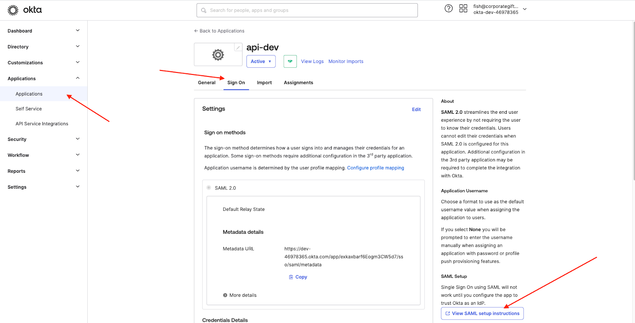Open the Active status dropdown
The width and height of the screenshot is (635, 323).
(261, 61)
